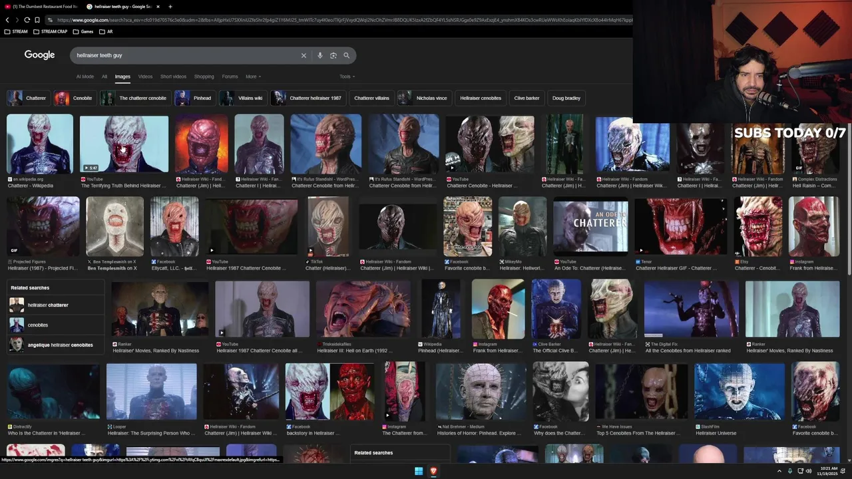This screenshot has width=852, height=479.
Task: Click related search angelique hellraiser cenobites
Action: pos(55,345)
